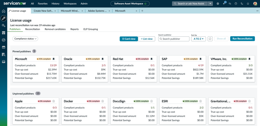Open the tab overflow ellipsis menu
This screenshot has height=126, width=260.
257,11
